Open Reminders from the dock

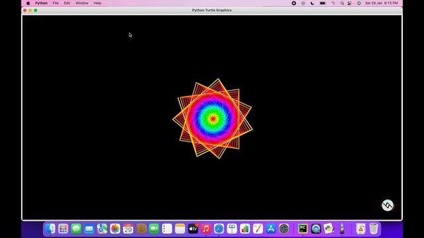tap(167, 229)
